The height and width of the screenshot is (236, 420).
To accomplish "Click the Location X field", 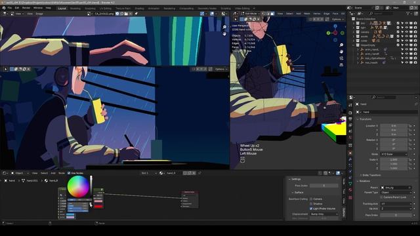I will click(x=394, y=126).
